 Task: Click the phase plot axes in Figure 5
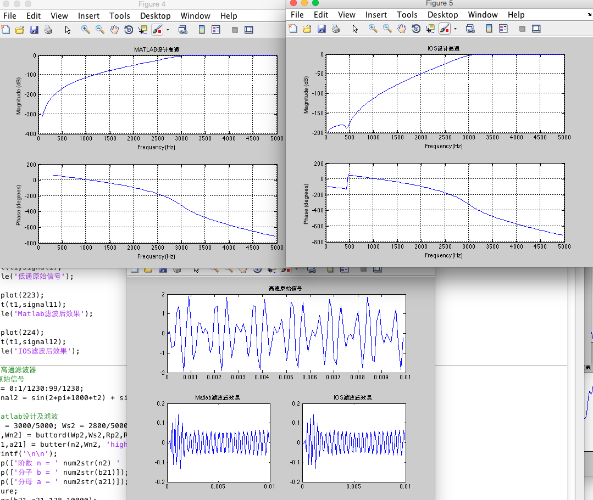coord(445,203)
